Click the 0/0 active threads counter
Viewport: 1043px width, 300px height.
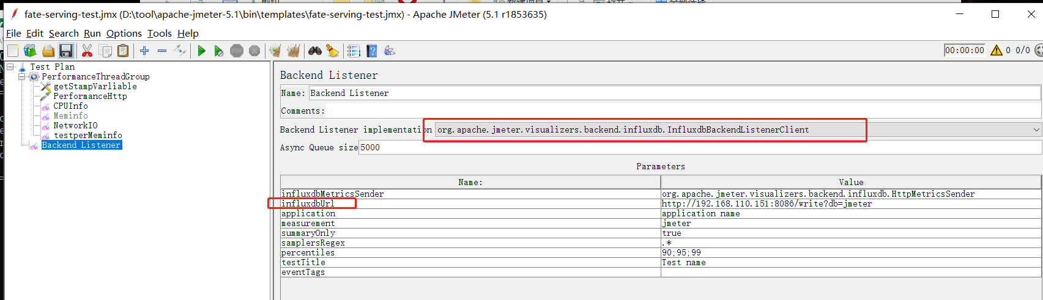click(1023, 50)
